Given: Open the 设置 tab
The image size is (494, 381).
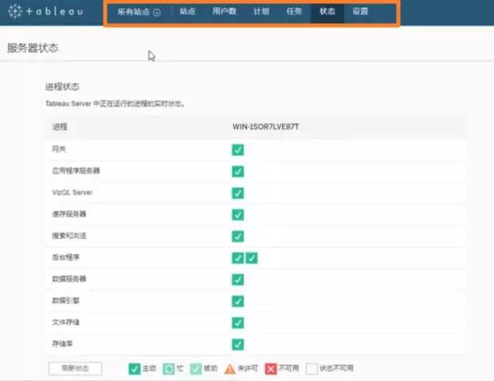Looking at the screenshot, I should (360, 13).
